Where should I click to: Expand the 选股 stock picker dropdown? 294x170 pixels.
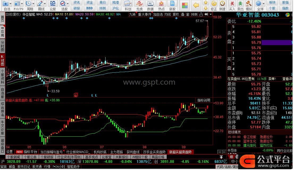coord(68,3)
